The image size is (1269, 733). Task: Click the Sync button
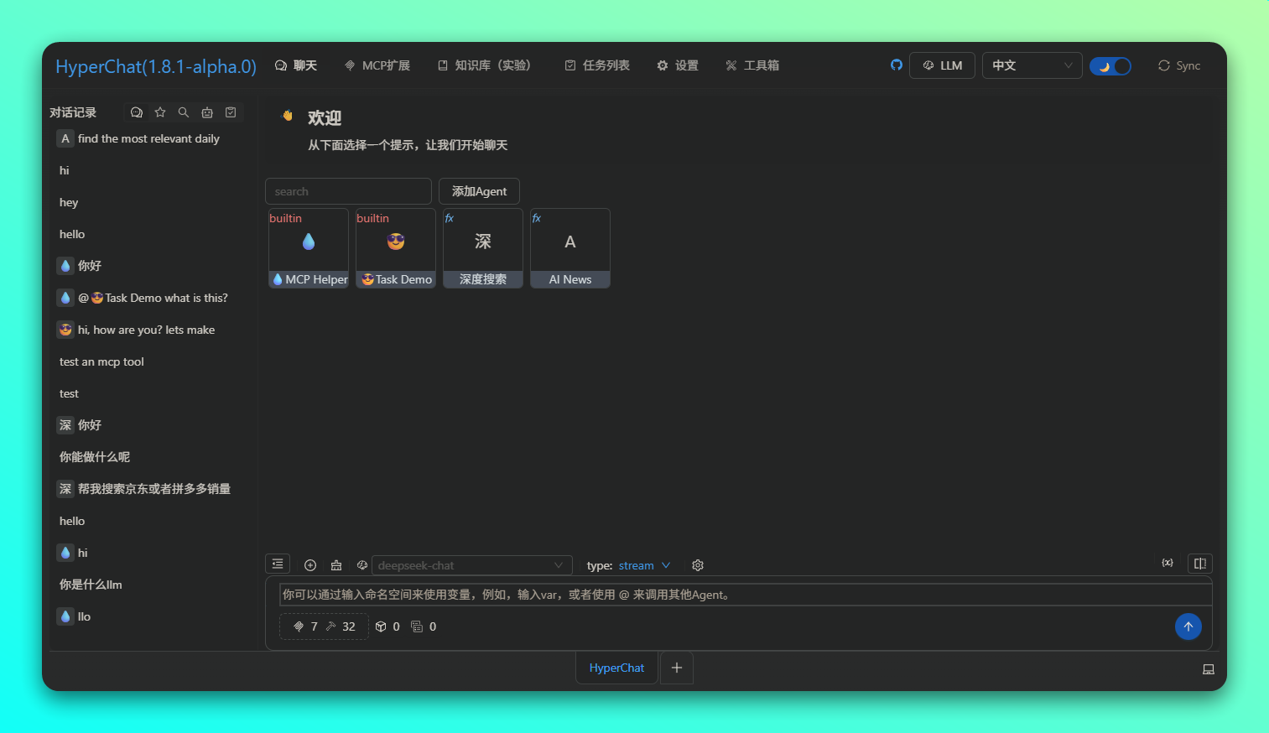pos(1179,65)
